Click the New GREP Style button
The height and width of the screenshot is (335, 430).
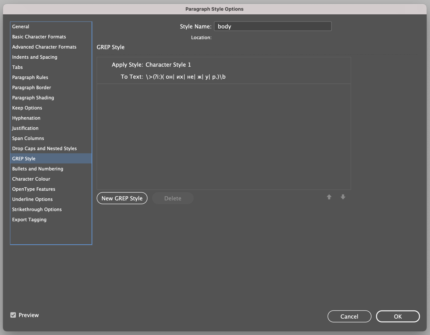(x=122, y=198)
